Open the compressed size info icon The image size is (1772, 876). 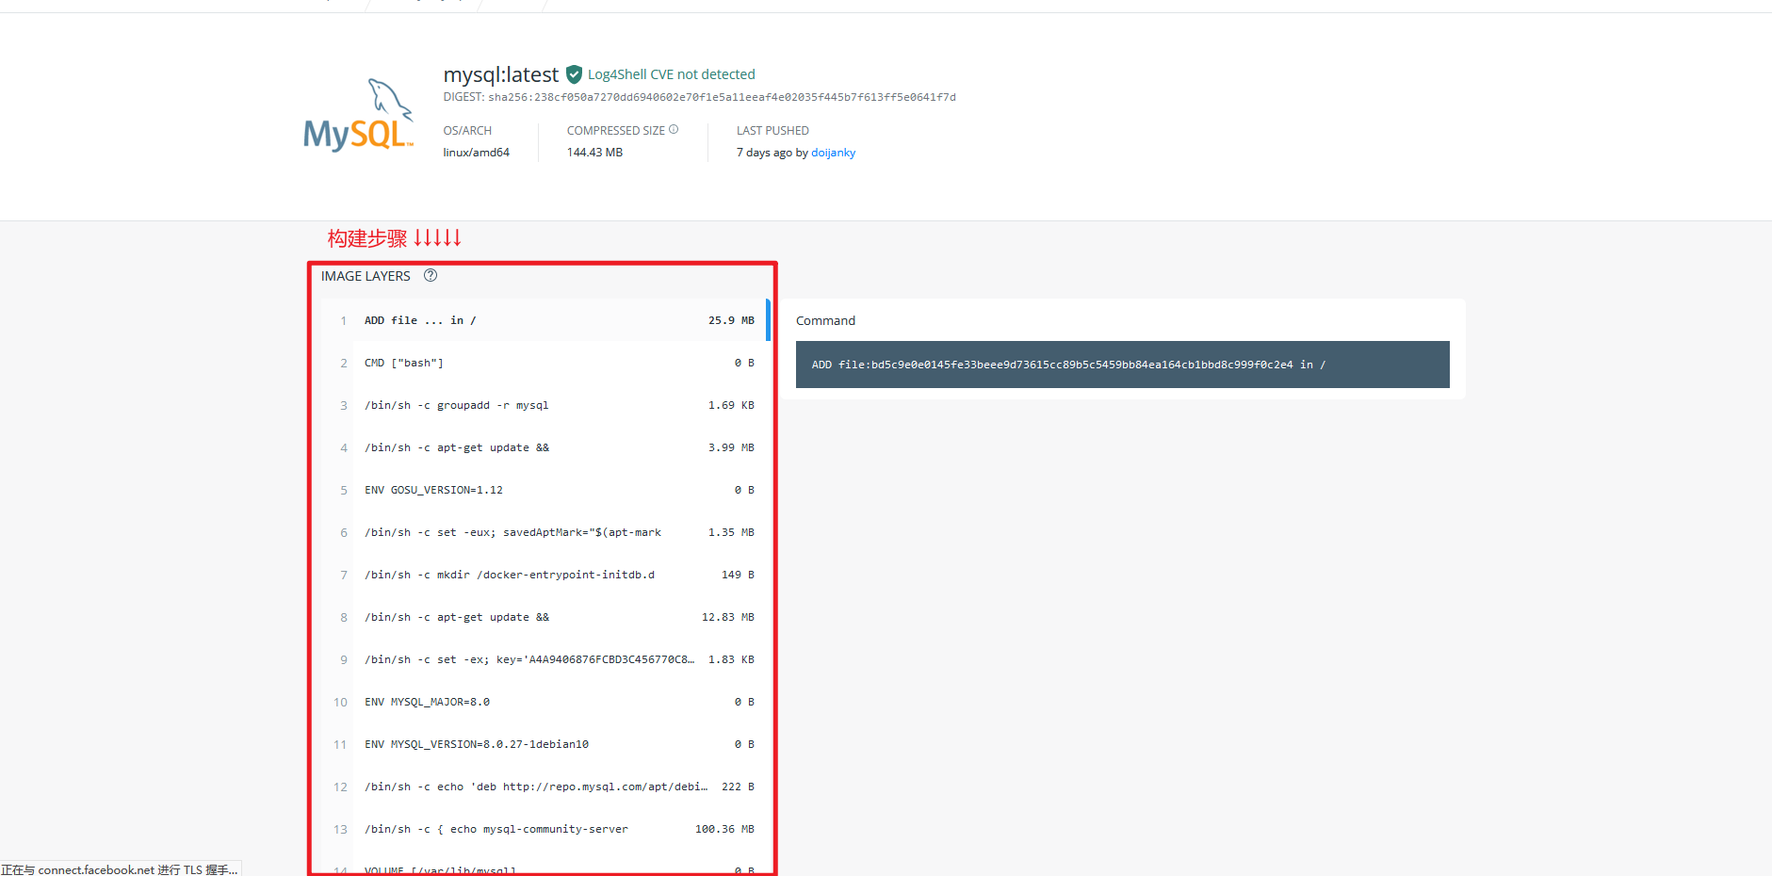click(x=674, y=130)
